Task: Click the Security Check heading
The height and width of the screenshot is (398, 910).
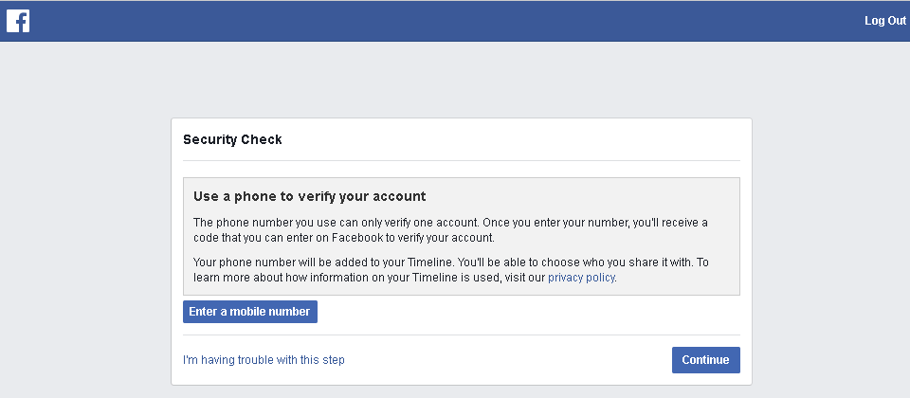Action: click(232, 139)
